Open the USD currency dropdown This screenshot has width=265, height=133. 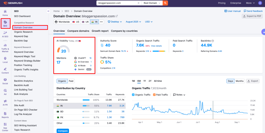pos(149,22)
